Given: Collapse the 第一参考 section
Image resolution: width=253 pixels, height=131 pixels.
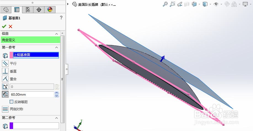Looking at the screenshot, I should (57, 47).
